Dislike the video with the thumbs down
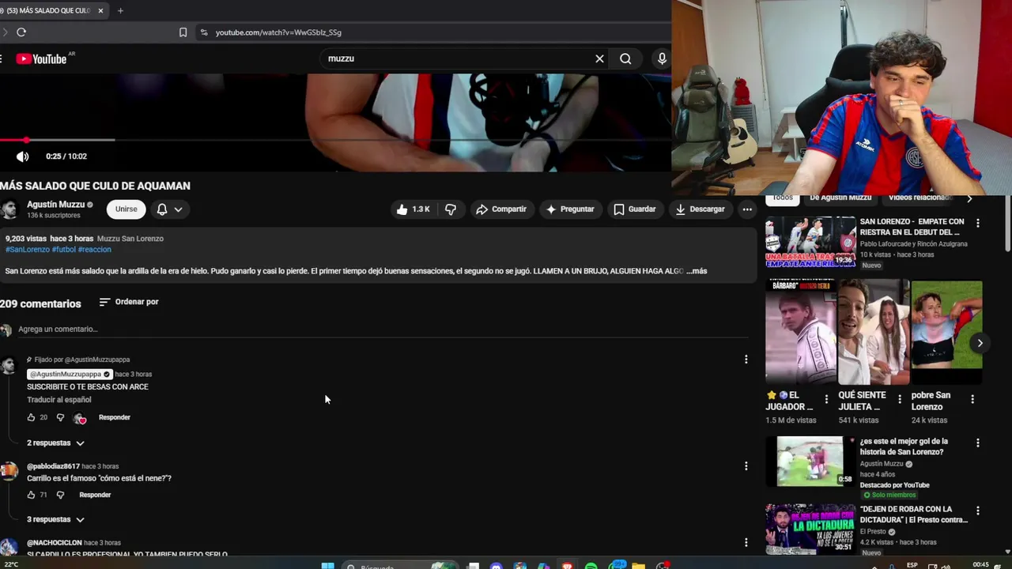This screenshot has width=1012, height=569. pos(451,209)
